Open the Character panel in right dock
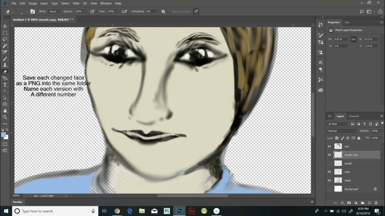 tap(320, 62)
